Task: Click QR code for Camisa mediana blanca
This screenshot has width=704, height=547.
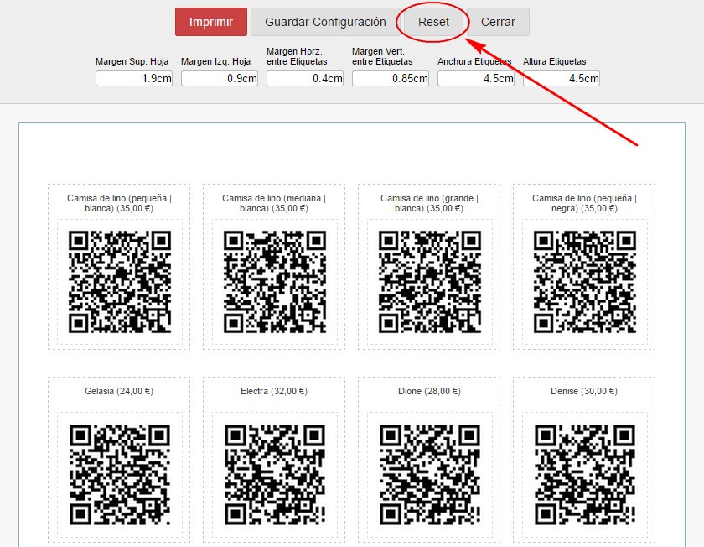Action: point(275,282)
